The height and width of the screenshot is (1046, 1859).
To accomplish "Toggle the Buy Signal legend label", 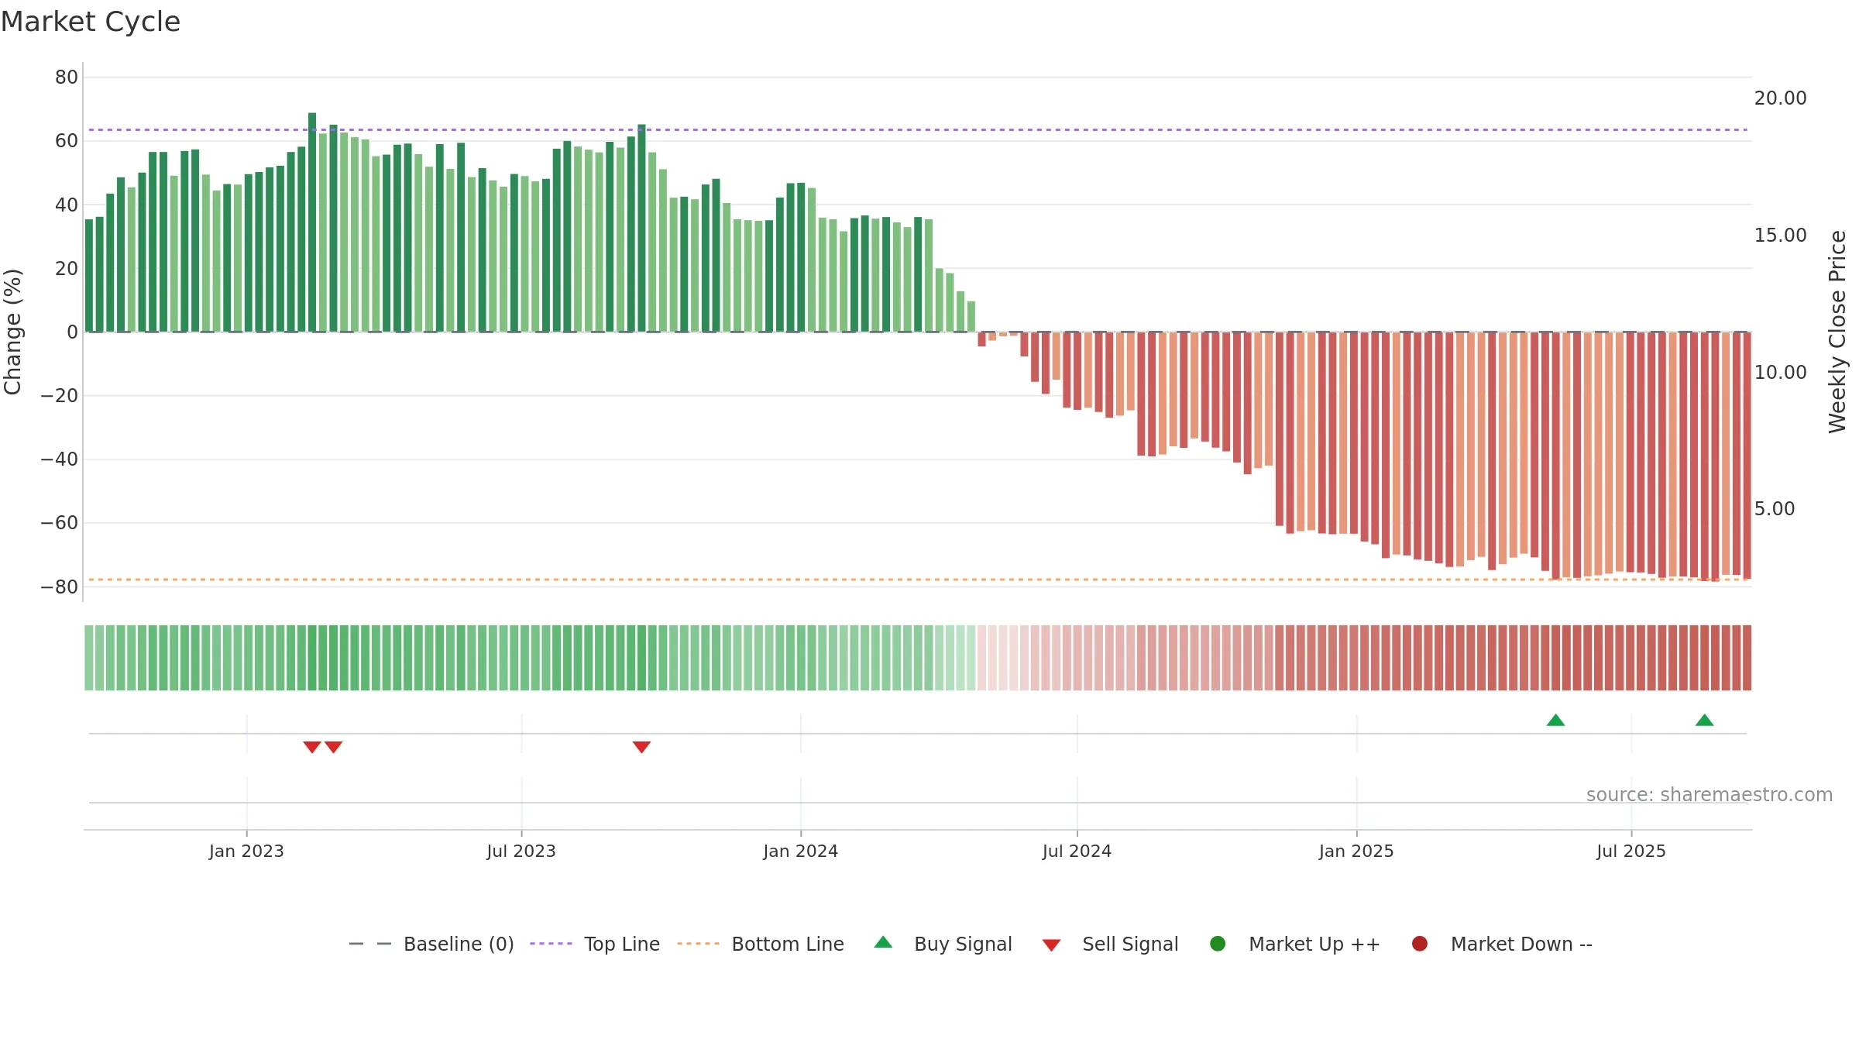I will point(963,944).
